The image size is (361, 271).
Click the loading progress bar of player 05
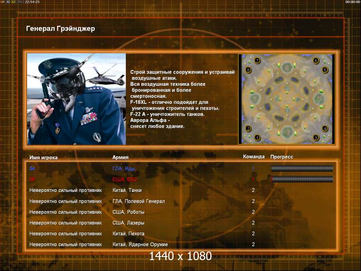point(302,179)
